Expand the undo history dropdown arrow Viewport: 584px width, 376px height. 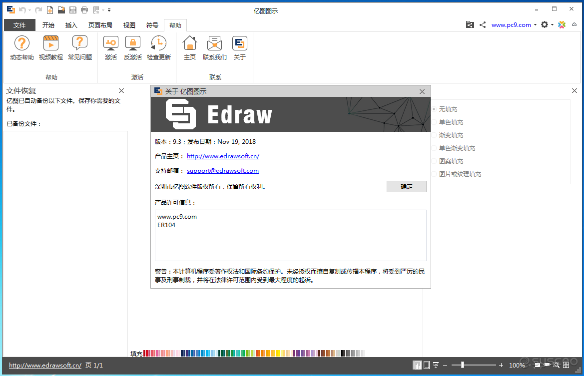30,10
